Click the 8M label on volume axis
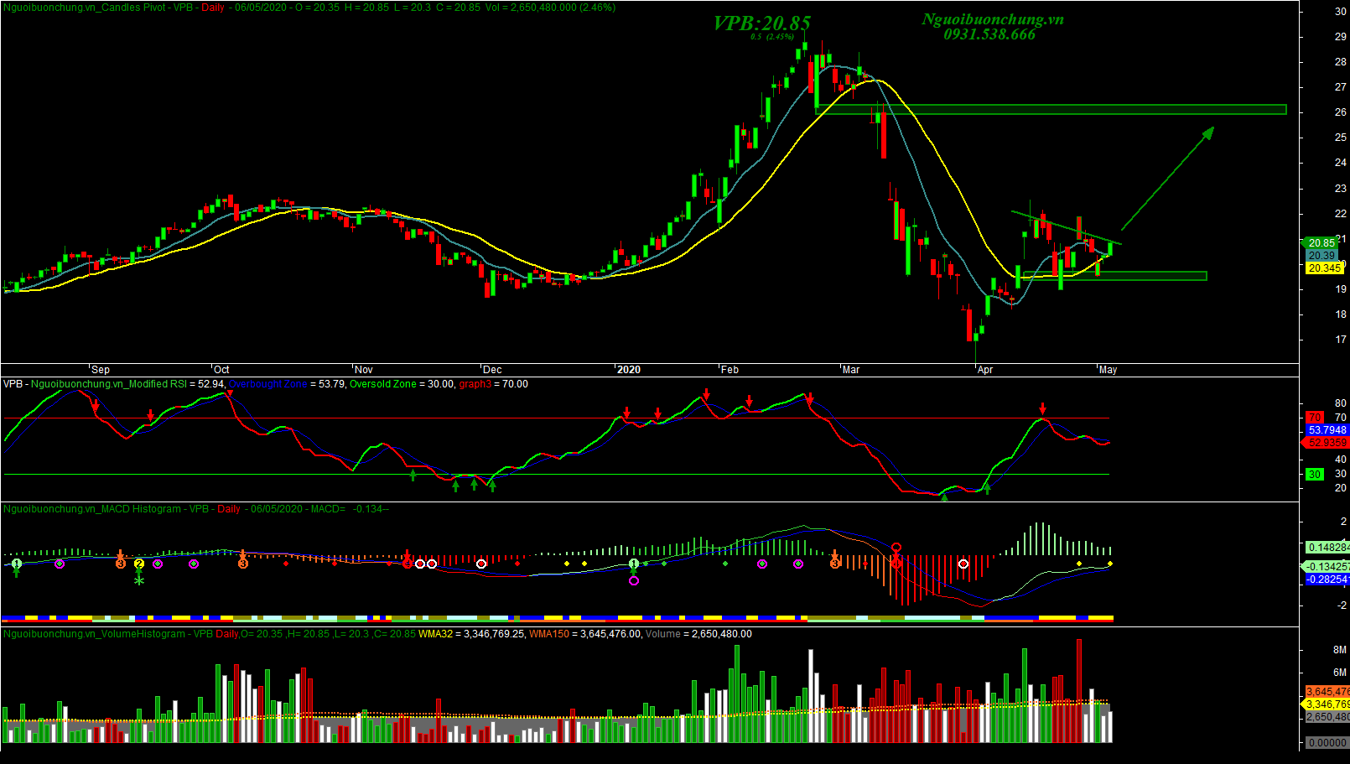The image size is (1350, 764). 1340,650
